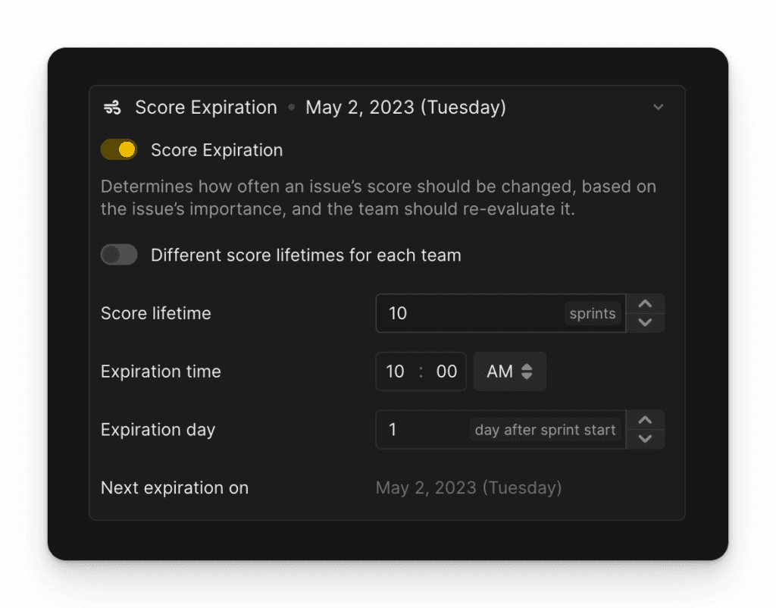Click the day after sprint start badge

pos(546,430)
